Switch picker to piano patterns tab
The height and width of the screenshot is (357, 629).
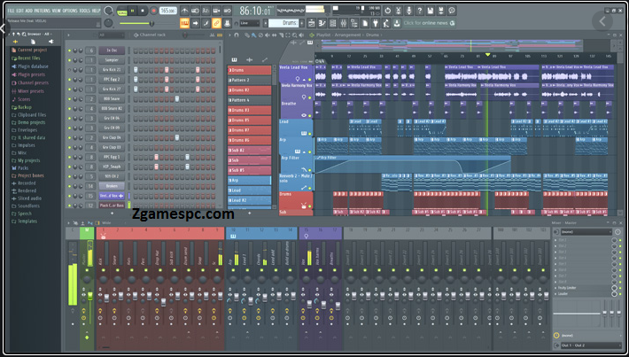click(x=234, y=59)
